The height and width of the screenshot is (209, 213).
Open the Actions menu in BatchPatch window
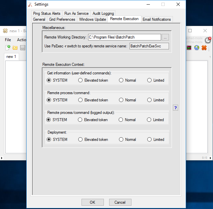21,40
